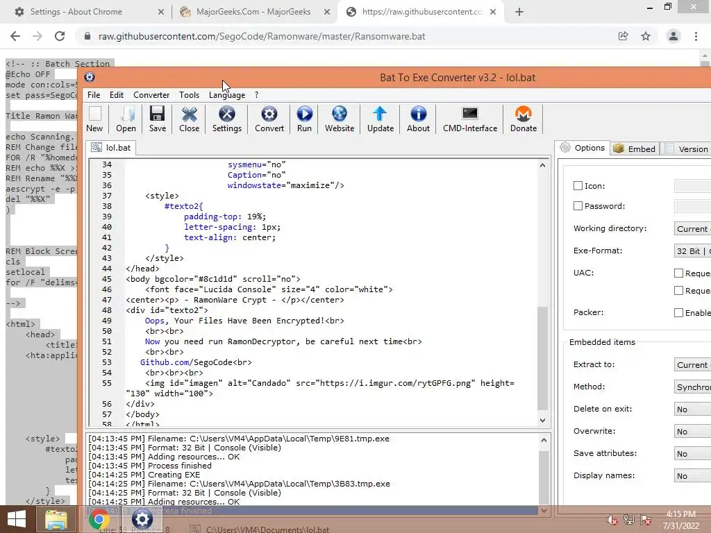Viewport: 711px width, 533px height.
Task: Switch to the MajorGeeks.Com Chrome tab
Action: pos(253,12)
